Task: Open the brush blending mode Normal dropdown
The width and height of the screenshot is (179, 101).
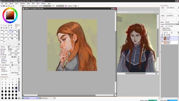Action: click(x=5, y=47)
